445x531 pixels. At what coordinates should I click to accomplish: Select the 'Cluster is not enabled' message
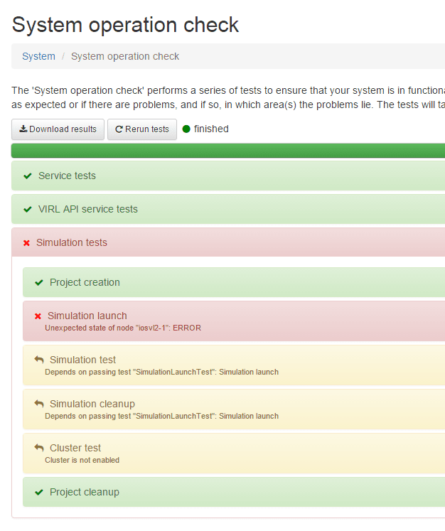pyautogui.click(x=82, y=460)
